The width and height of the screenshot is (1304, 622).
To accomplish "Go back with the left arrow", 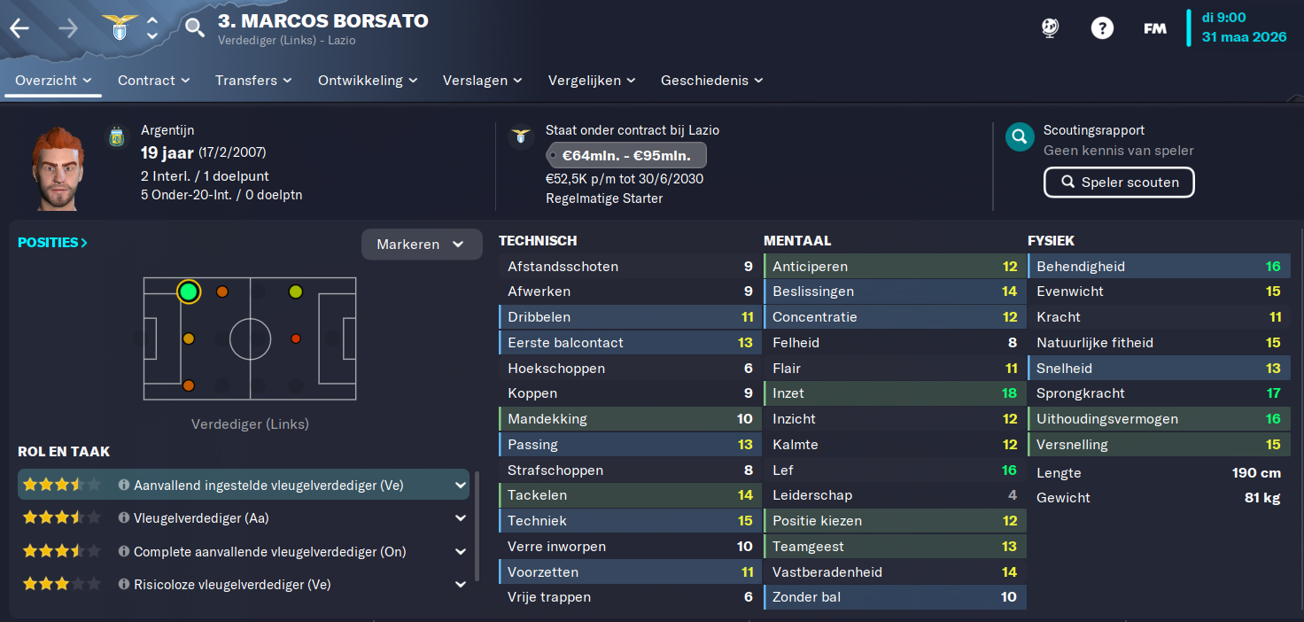I will tap(19, 28).
